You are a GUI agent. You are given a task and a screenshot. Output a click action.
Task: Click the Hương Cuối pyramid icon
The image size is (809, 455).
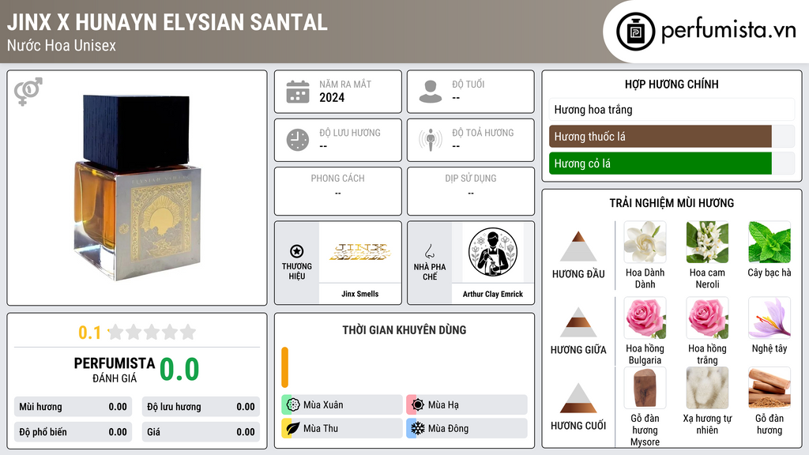[578, 398]
